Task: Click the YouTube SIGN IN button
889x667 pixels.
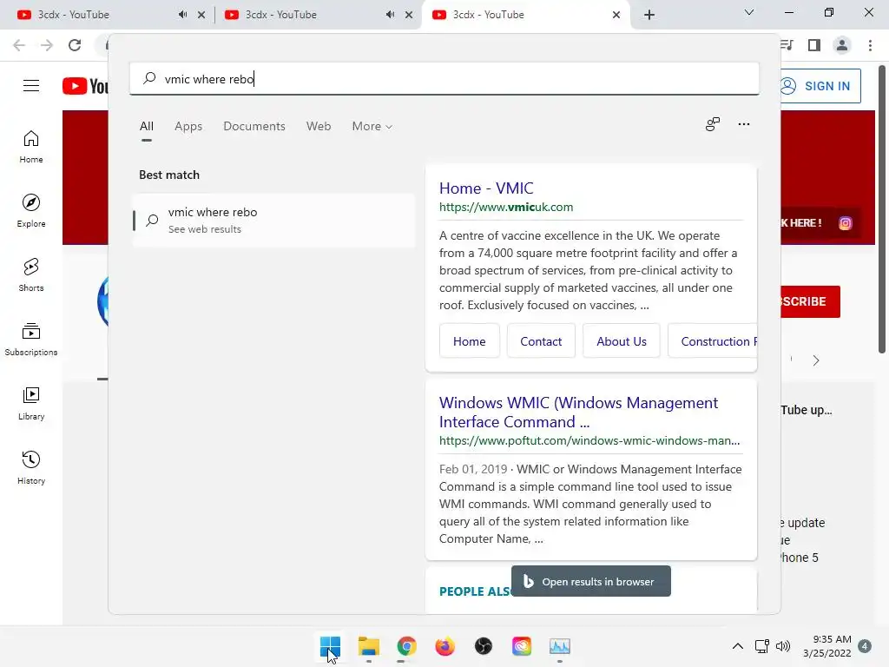Action: (x=820, y=86)
